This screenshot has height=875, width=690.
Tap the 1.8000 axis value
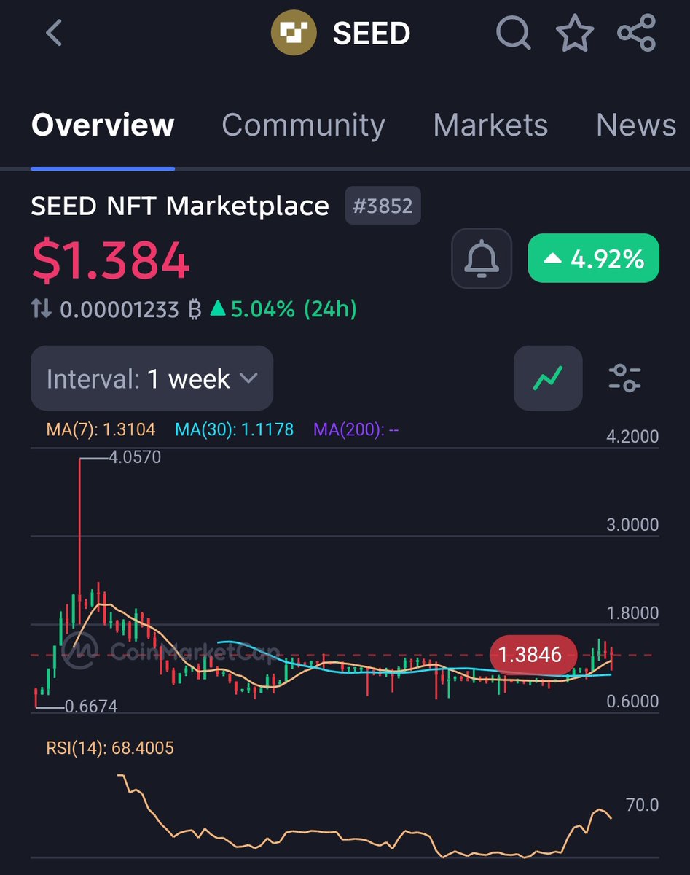[632, 613]
